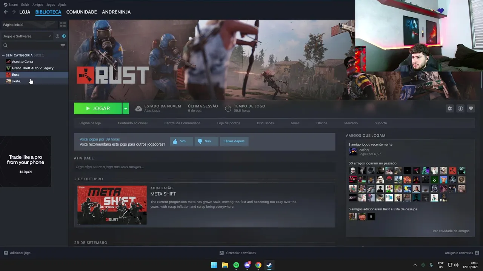Select Grand Theft Auto V Legacy
Screen dimensions: 483x271
click(x=32, y=68)
